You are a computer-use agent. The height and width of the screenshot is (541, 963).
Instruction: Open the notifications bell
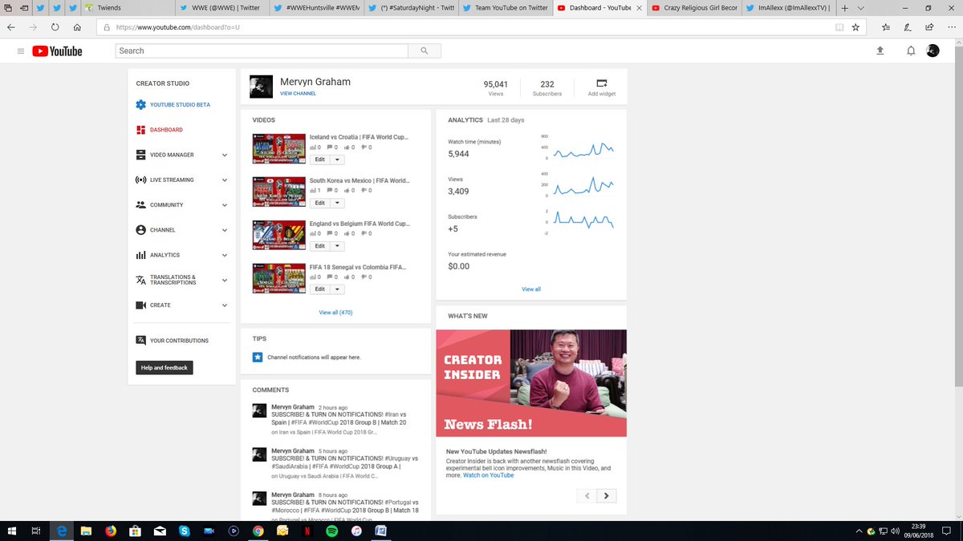(x=911, y=50)
